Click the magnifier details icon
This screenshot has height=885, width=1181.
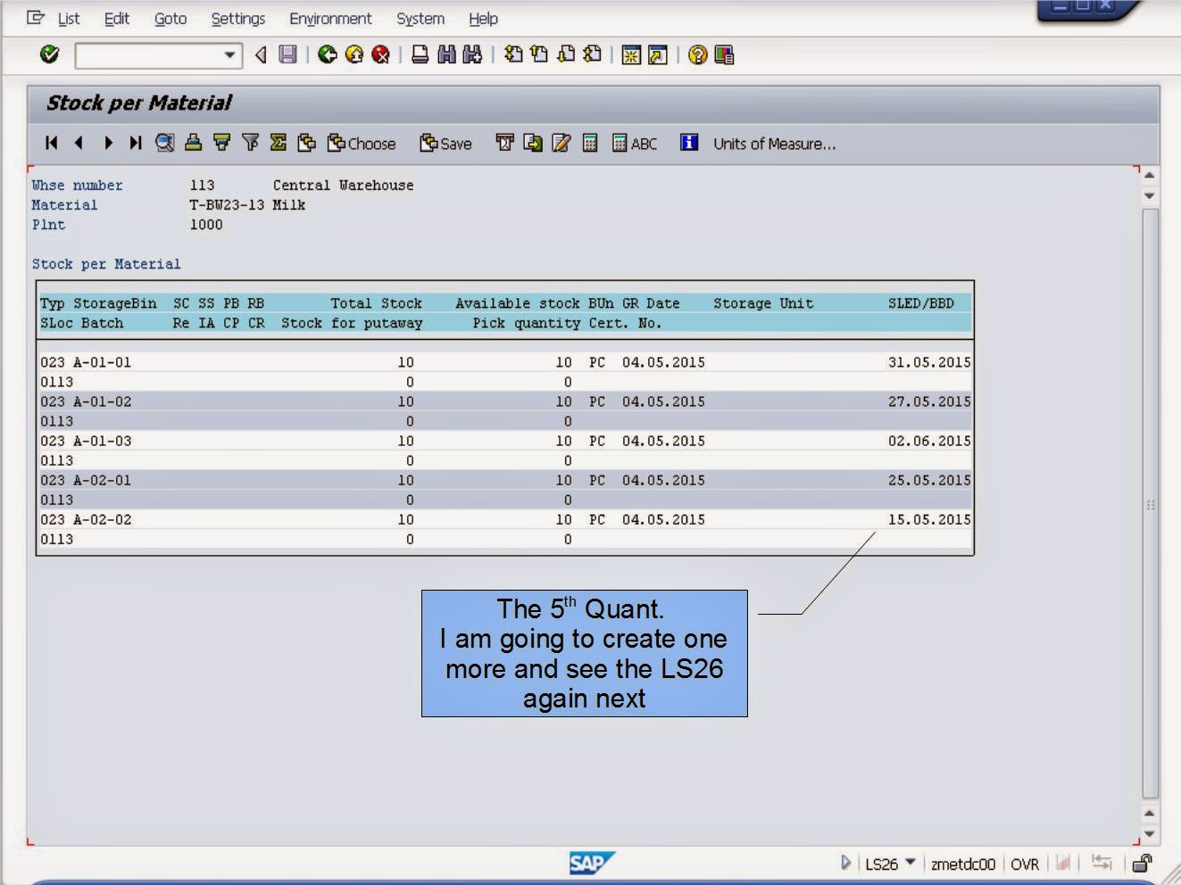pyautogui.click(x=164, y=143)
